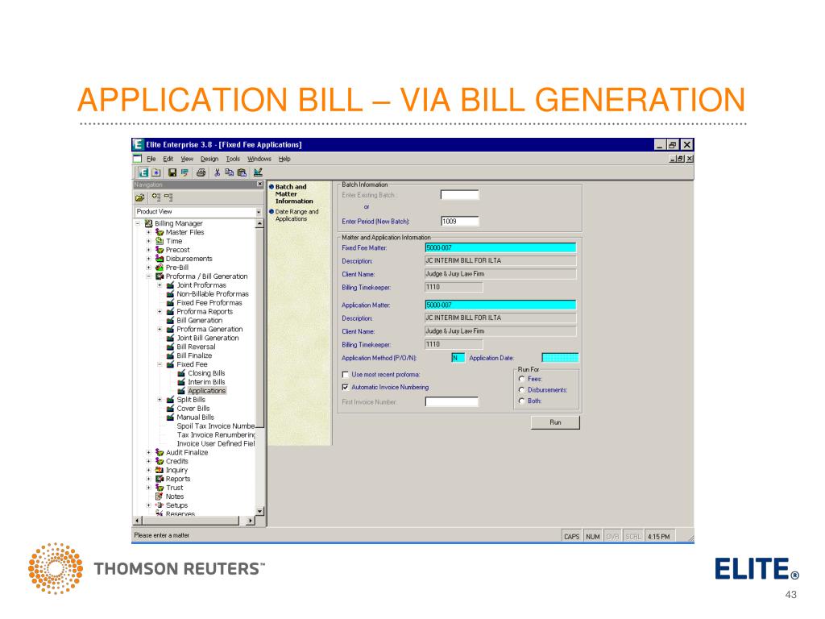Click the Trust node icon
The image size is (825, 619).
tap(160, 488)
